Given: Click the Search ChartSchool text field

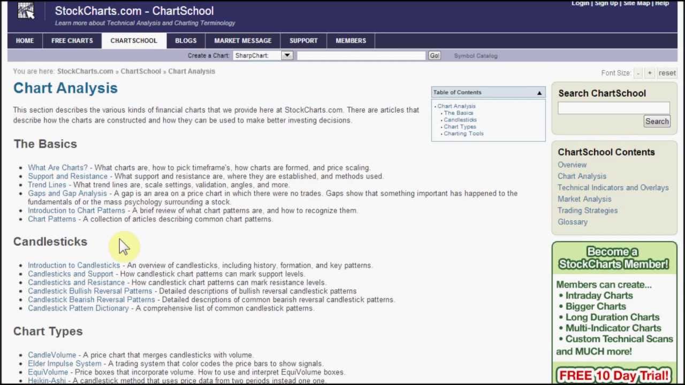Looking at the screenshot, I should [x=614, y=107].
